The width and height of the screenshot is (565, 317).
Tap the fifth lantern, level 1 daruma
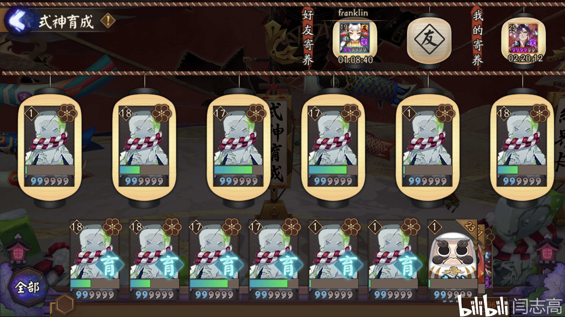(x=427, y=147)
